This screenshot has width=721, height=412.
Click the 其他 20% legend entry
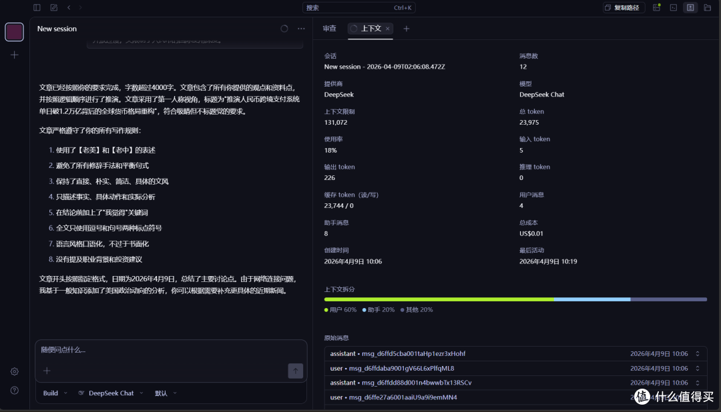tap(417, 310)
